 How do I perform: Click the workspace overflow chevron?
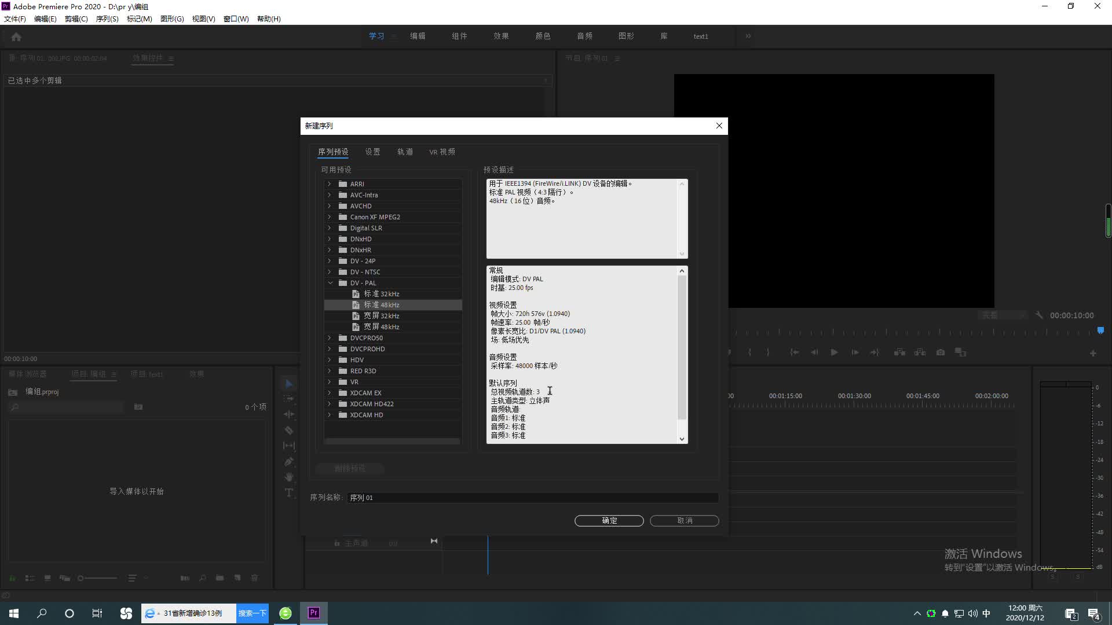[x=748, y=36]
